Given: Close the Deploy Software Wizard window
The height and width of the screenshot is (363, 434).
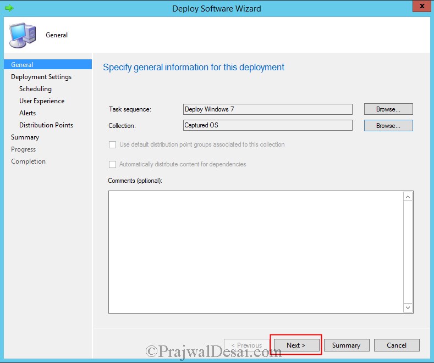Looking at the screenshot, I should pyautogui.click(x=422, y=6).
